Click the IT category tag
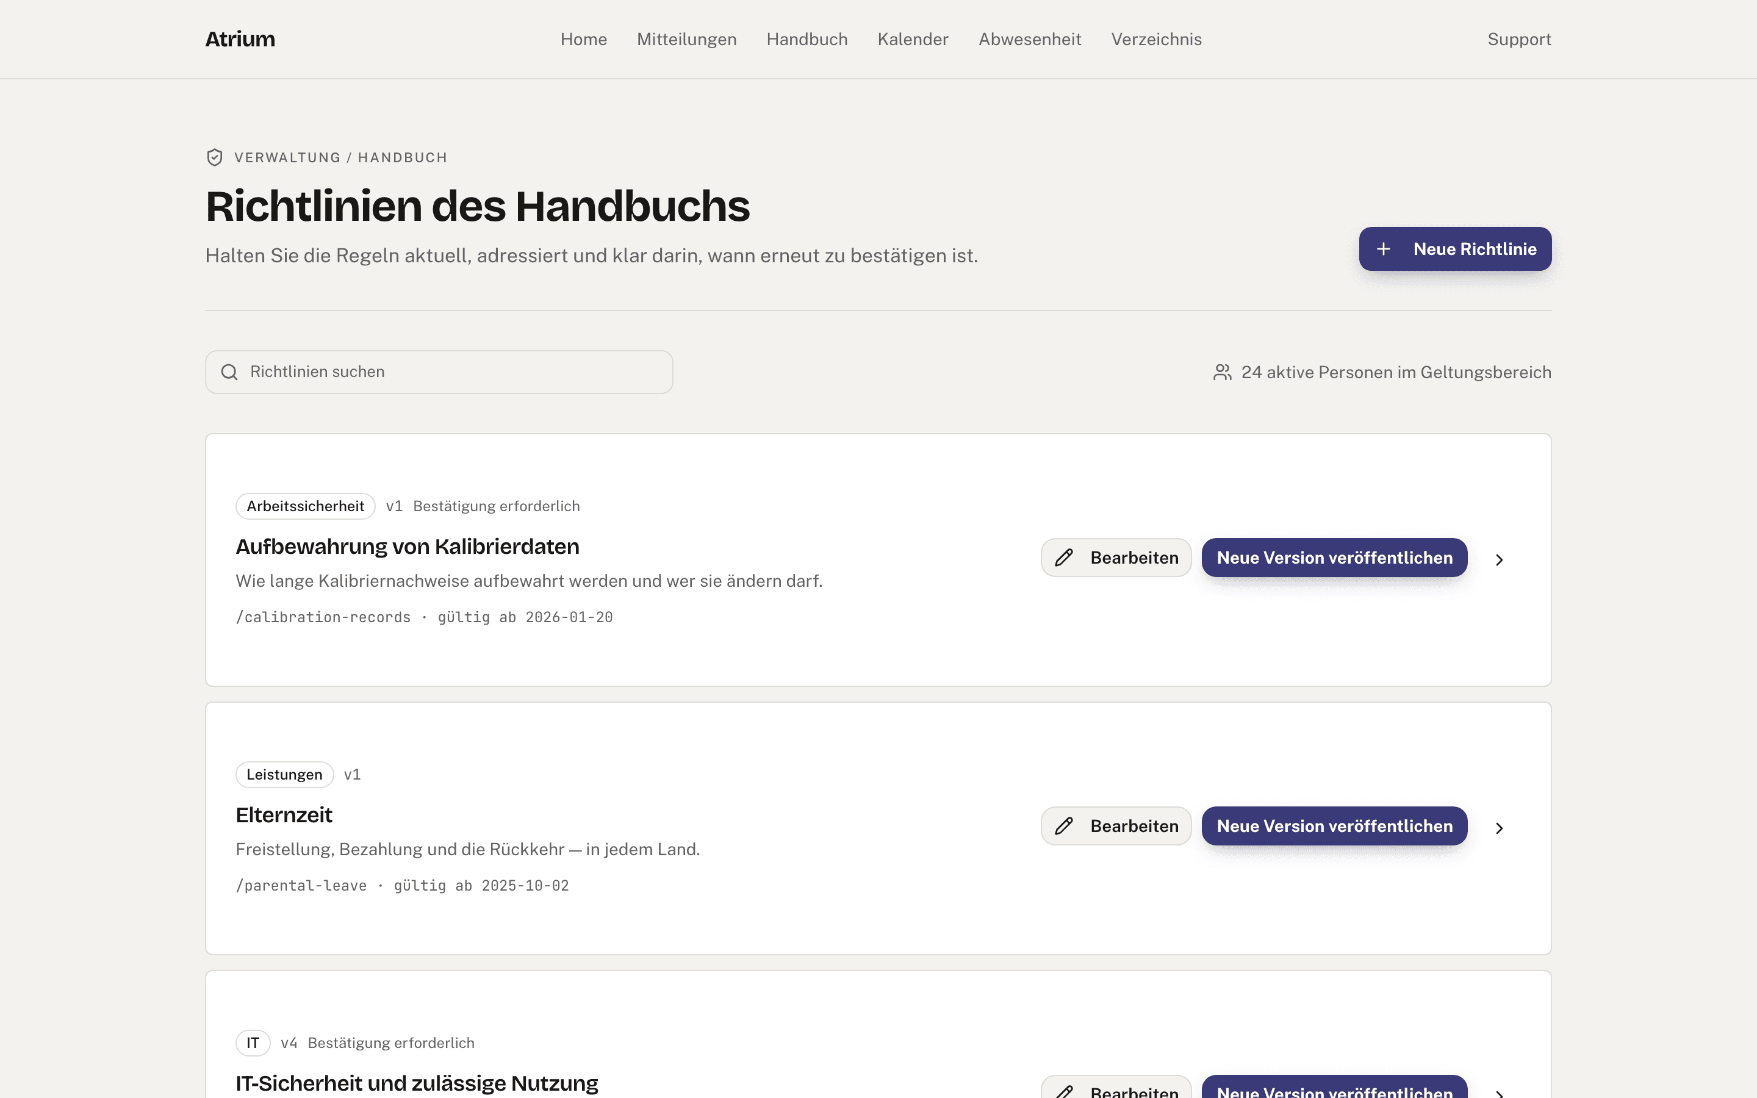Viewport: 1757px width, 1098px height. point(253,1044)
